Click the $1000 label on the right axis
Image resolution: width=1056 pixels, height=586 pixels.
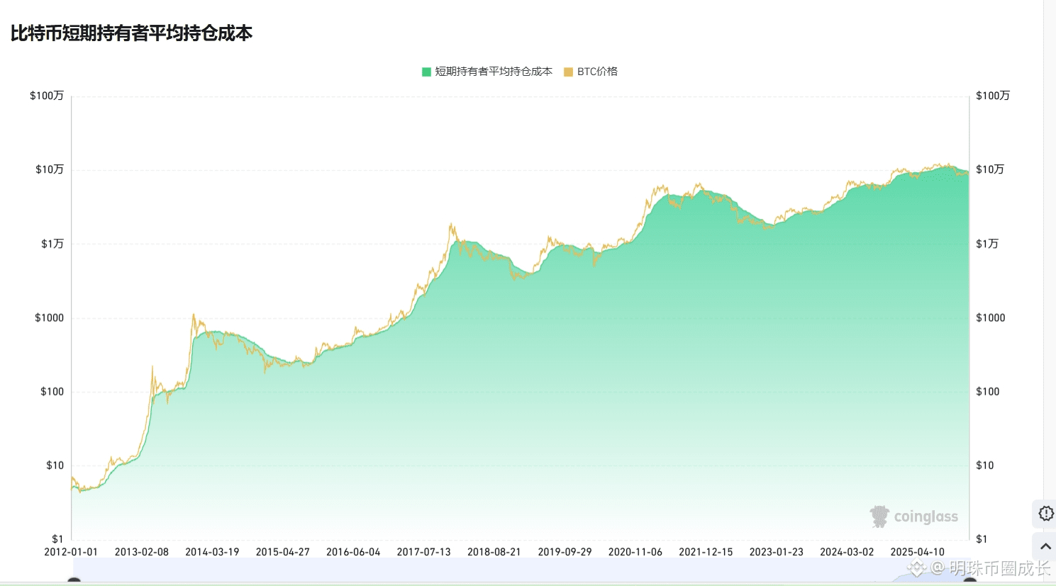click(x=991, y=317)
